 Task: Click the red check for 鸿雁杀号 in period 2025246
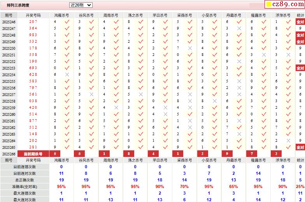[67, 22]
